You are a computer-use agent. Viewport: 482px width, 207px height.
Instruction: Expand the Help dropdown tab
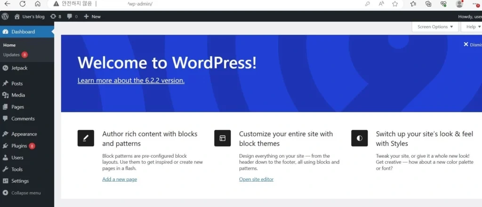click(x=472, y=27)
